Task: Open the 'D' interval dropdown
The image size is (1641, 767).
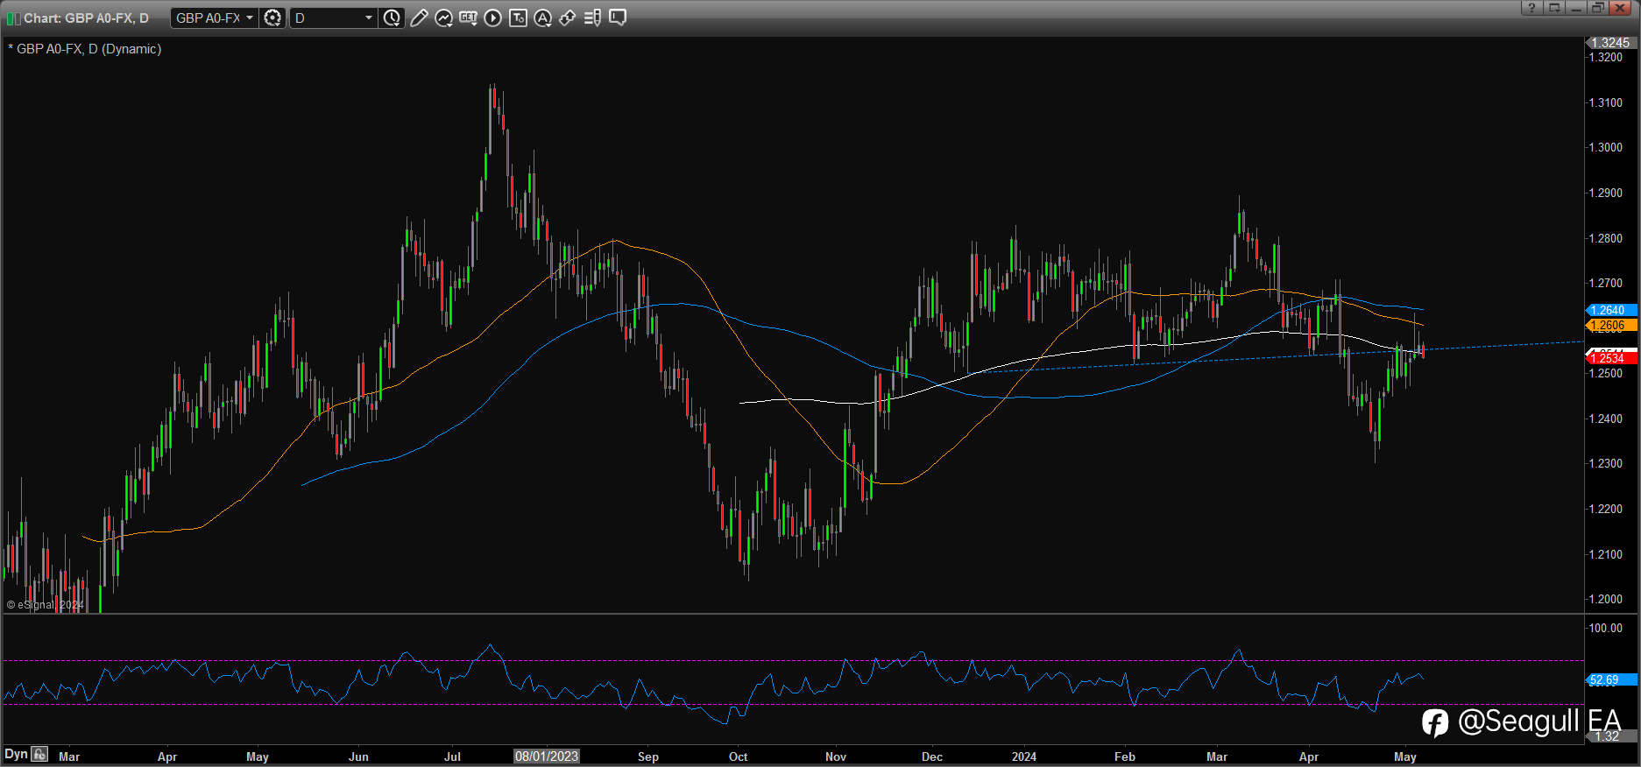Action: (x=368, y=18)
